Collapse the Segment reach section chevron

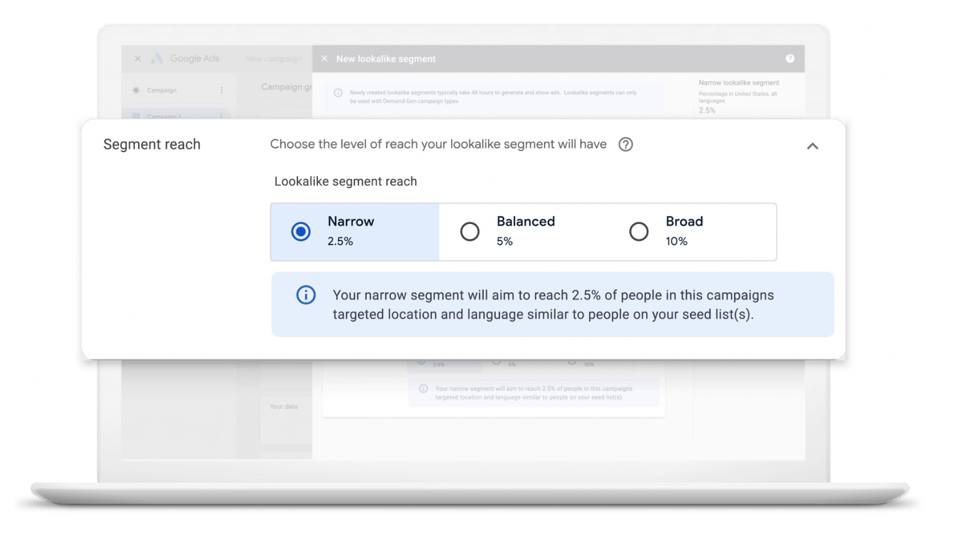click(813, 146)
